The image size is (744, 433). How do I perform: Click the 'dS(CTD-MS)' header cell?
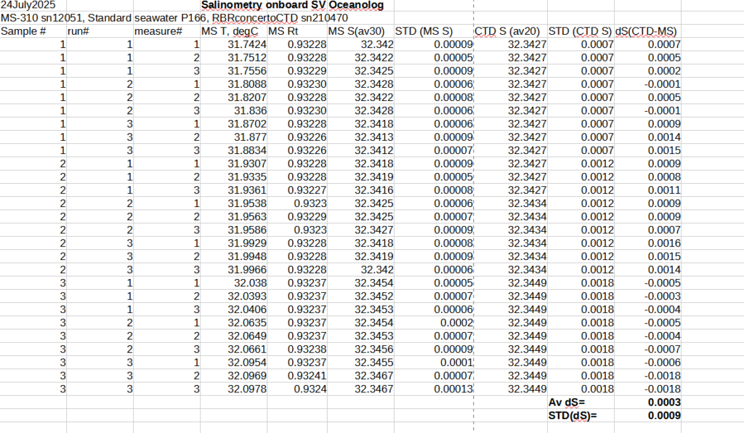(646, 31)
